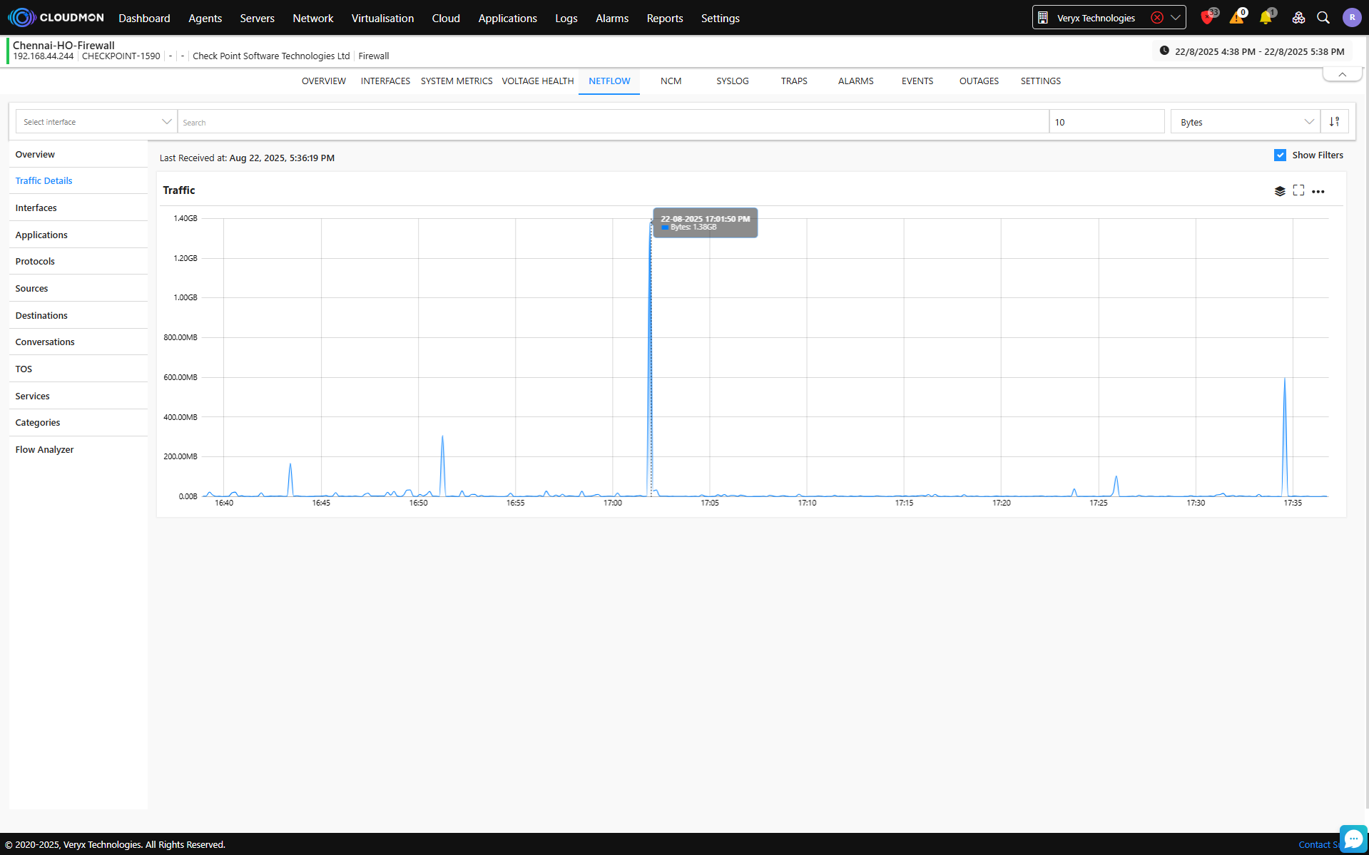Open the Traffic chart more options menu
The image size is (1369, 855).
(x=1318, y=191)
